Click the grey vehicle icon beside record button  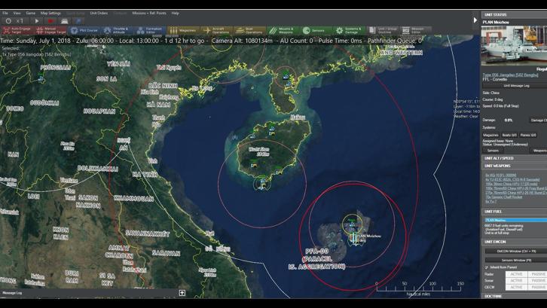pyautogui.click(x=64, y=21)
